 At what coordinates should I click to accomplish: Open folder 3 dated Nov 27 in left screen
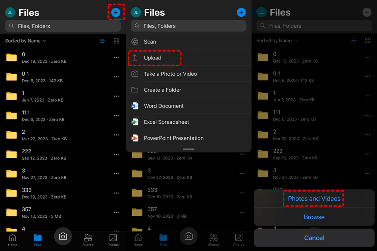(x=63, y=174)
